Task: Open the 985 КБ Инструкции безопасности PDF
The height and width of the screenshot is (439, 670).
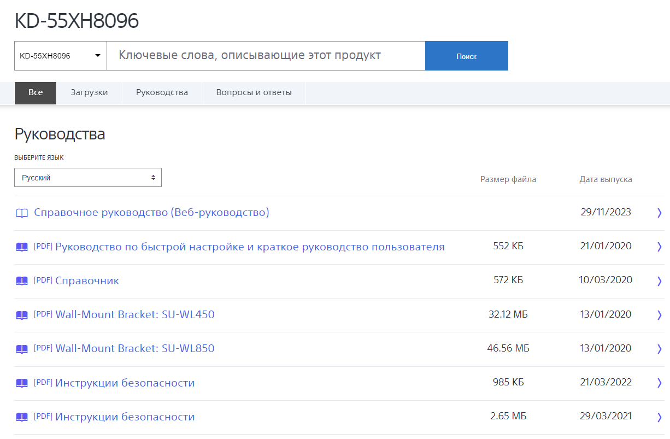Action: point(125,383)
